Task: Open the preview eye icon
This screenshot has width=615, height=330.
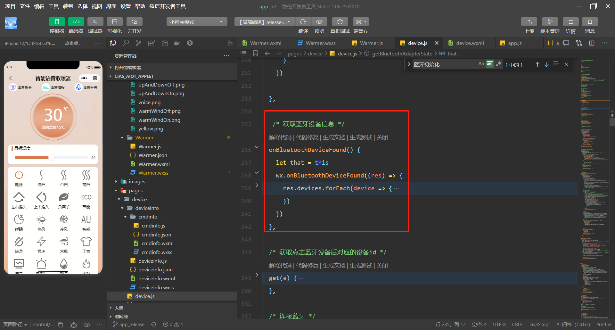Action: pos(319,22)
